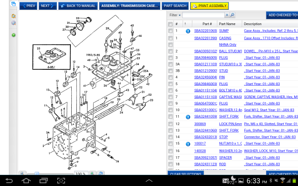The height and width of the screenshot is (186, 298).
Task: Sort by the Part Name column header
Action: coord(227,24)
